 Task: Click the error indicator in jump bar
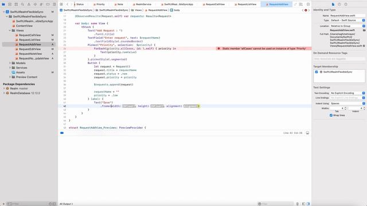pyautogui.click(x=306, y=10)
